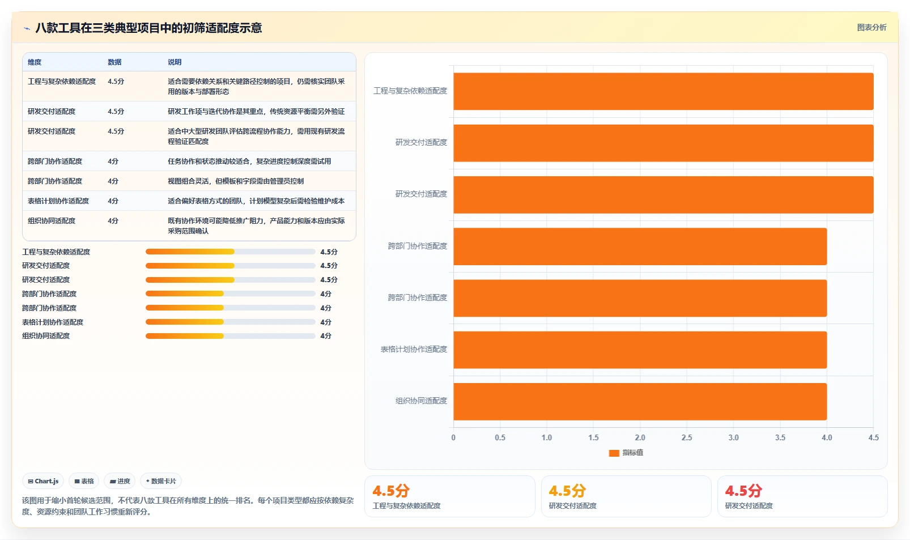Open the 图表分析 label in the header

pyautogui.click(x=871, y=27)
